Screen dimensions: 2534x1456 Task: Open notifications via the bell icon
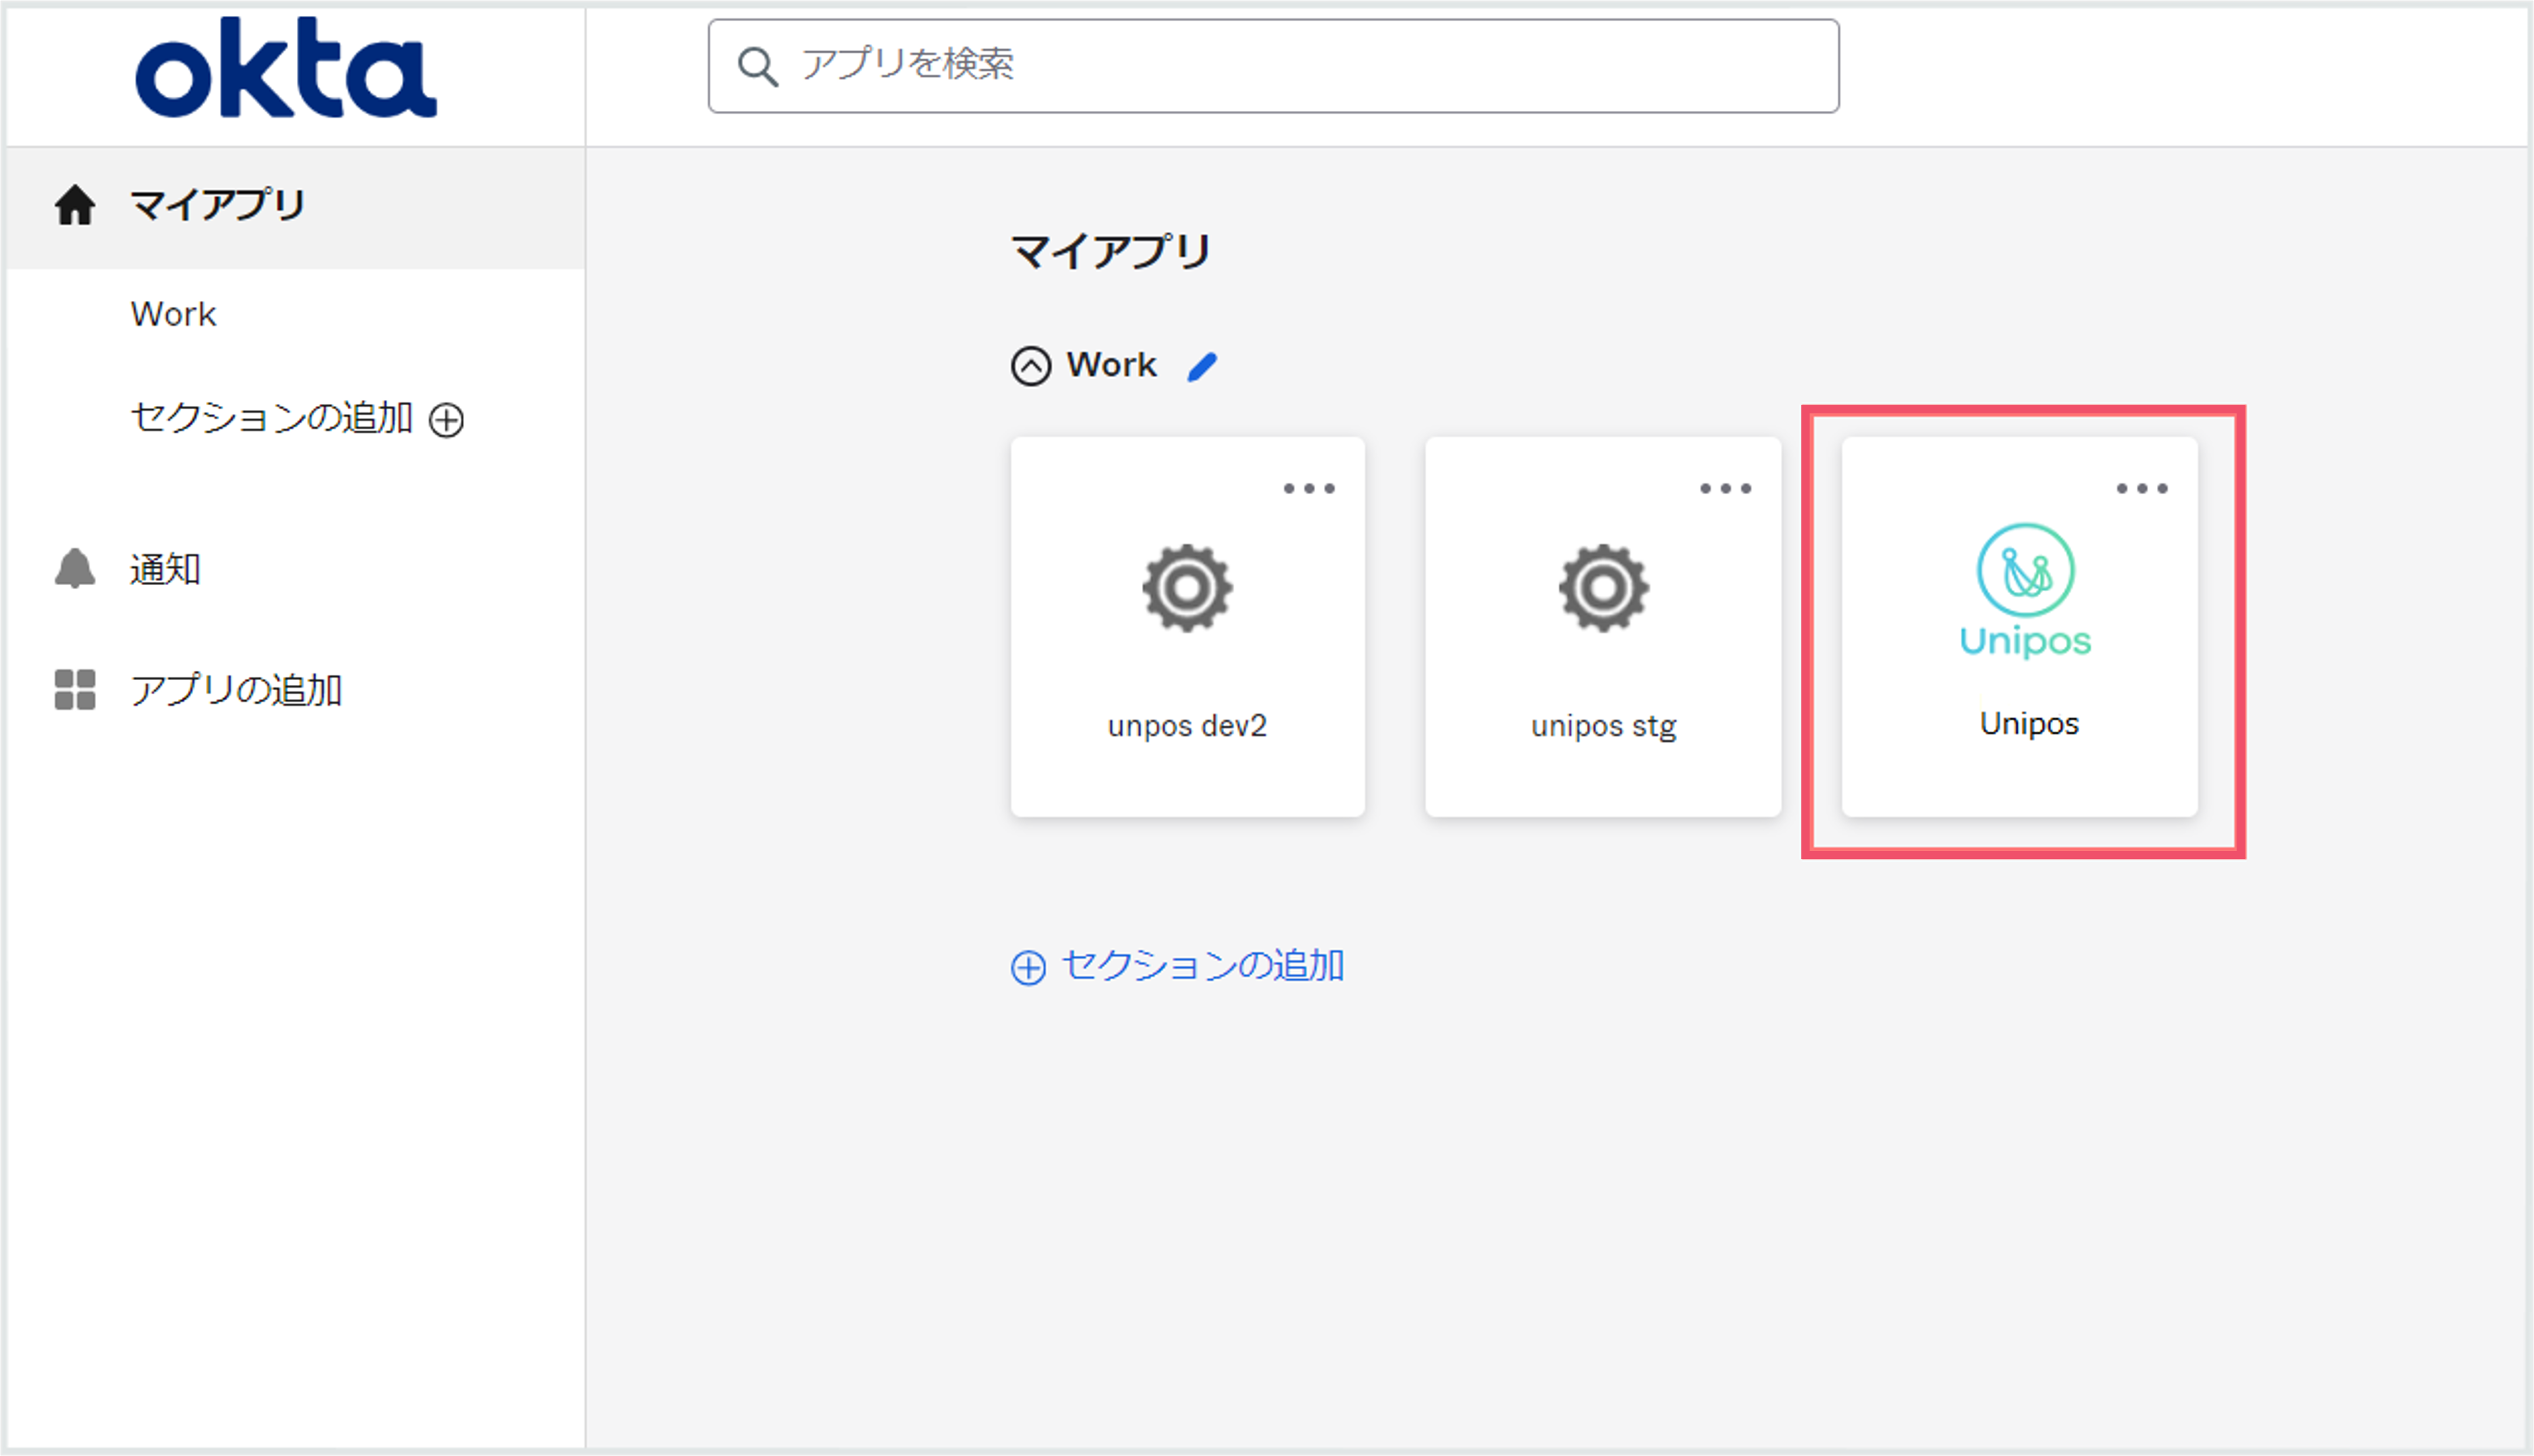(75, 569)
